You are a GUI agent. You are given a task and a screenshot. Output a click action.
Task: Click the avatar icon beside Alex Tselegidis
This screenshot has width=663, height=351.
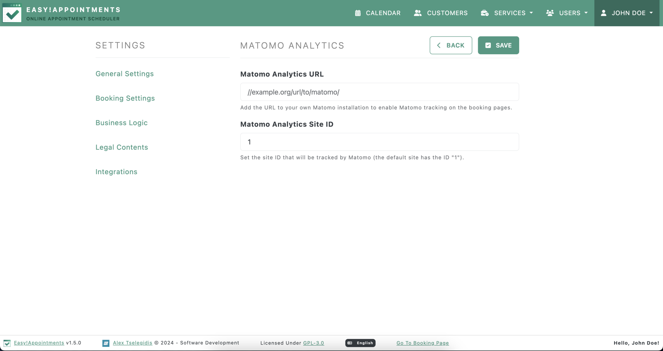point(106,343)
